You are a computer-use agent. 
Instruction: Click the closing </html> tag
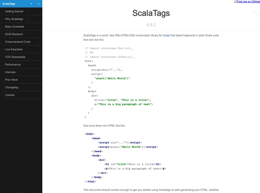[90, 182]
